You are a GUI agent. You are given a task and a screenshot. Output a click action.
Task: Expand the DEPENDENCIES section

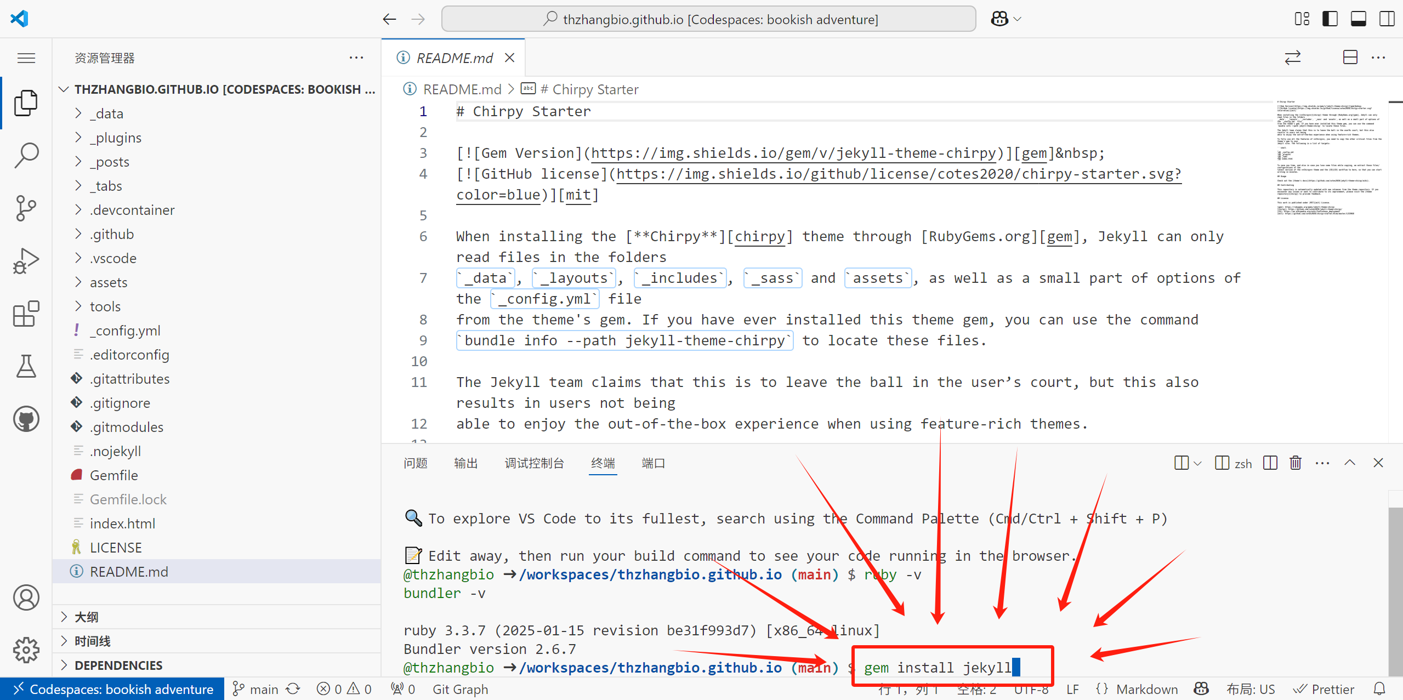pyautogui.click(x=118, y=665)
